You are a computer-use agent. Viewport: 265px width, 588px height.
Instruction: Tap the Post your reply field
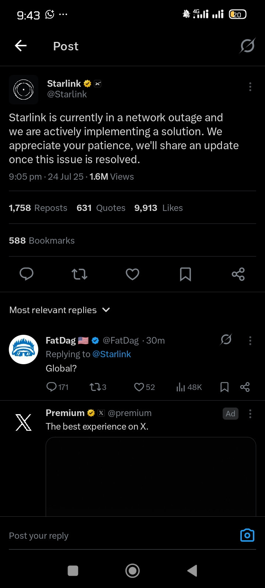tap(110, 536)
